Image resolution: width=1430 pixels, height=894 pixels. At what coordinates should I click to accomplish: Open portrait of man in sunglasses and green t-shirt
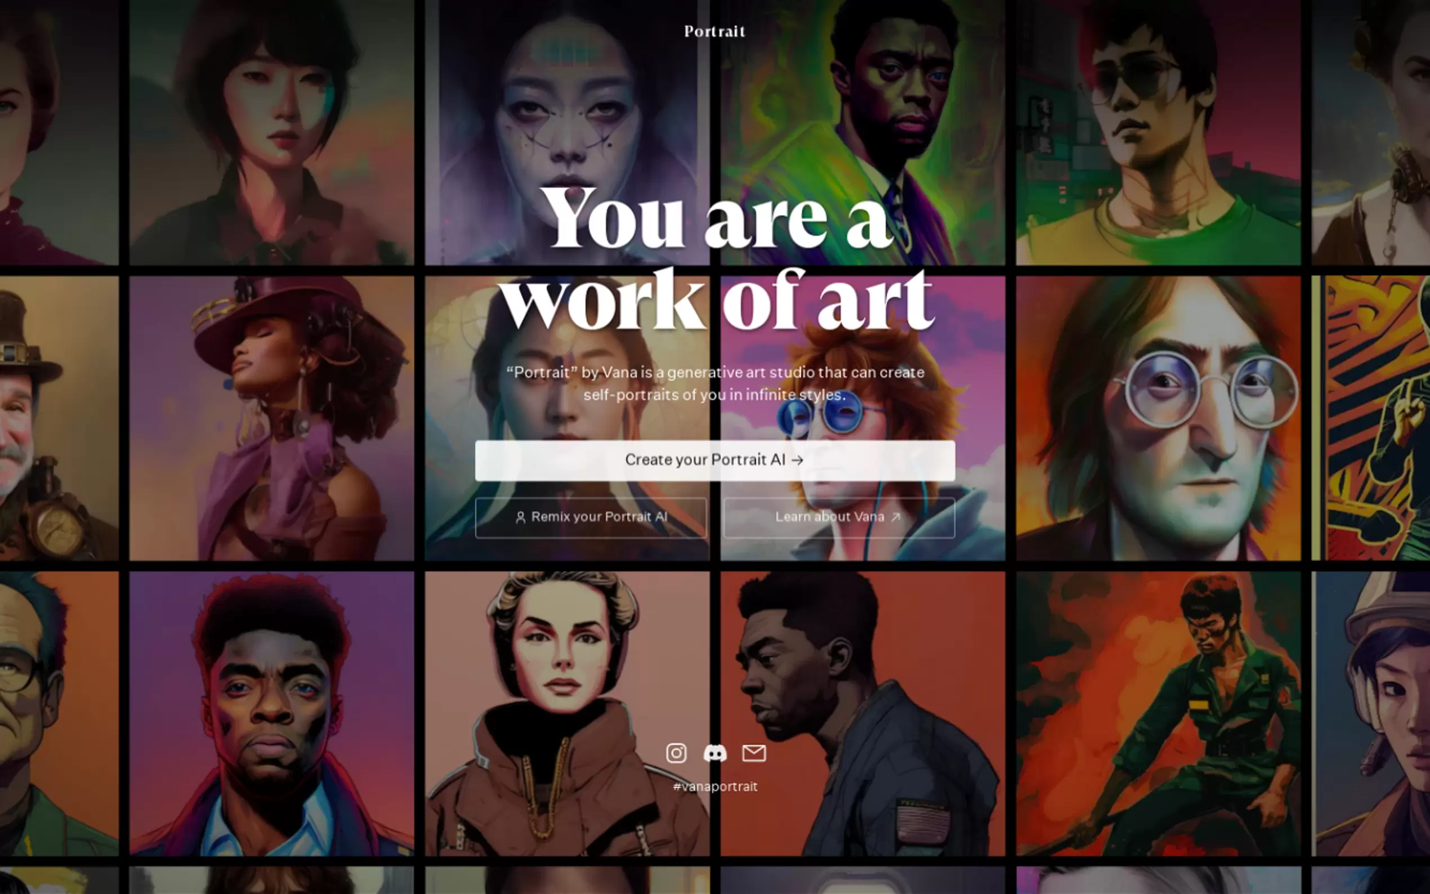[x=1158, y=132]
